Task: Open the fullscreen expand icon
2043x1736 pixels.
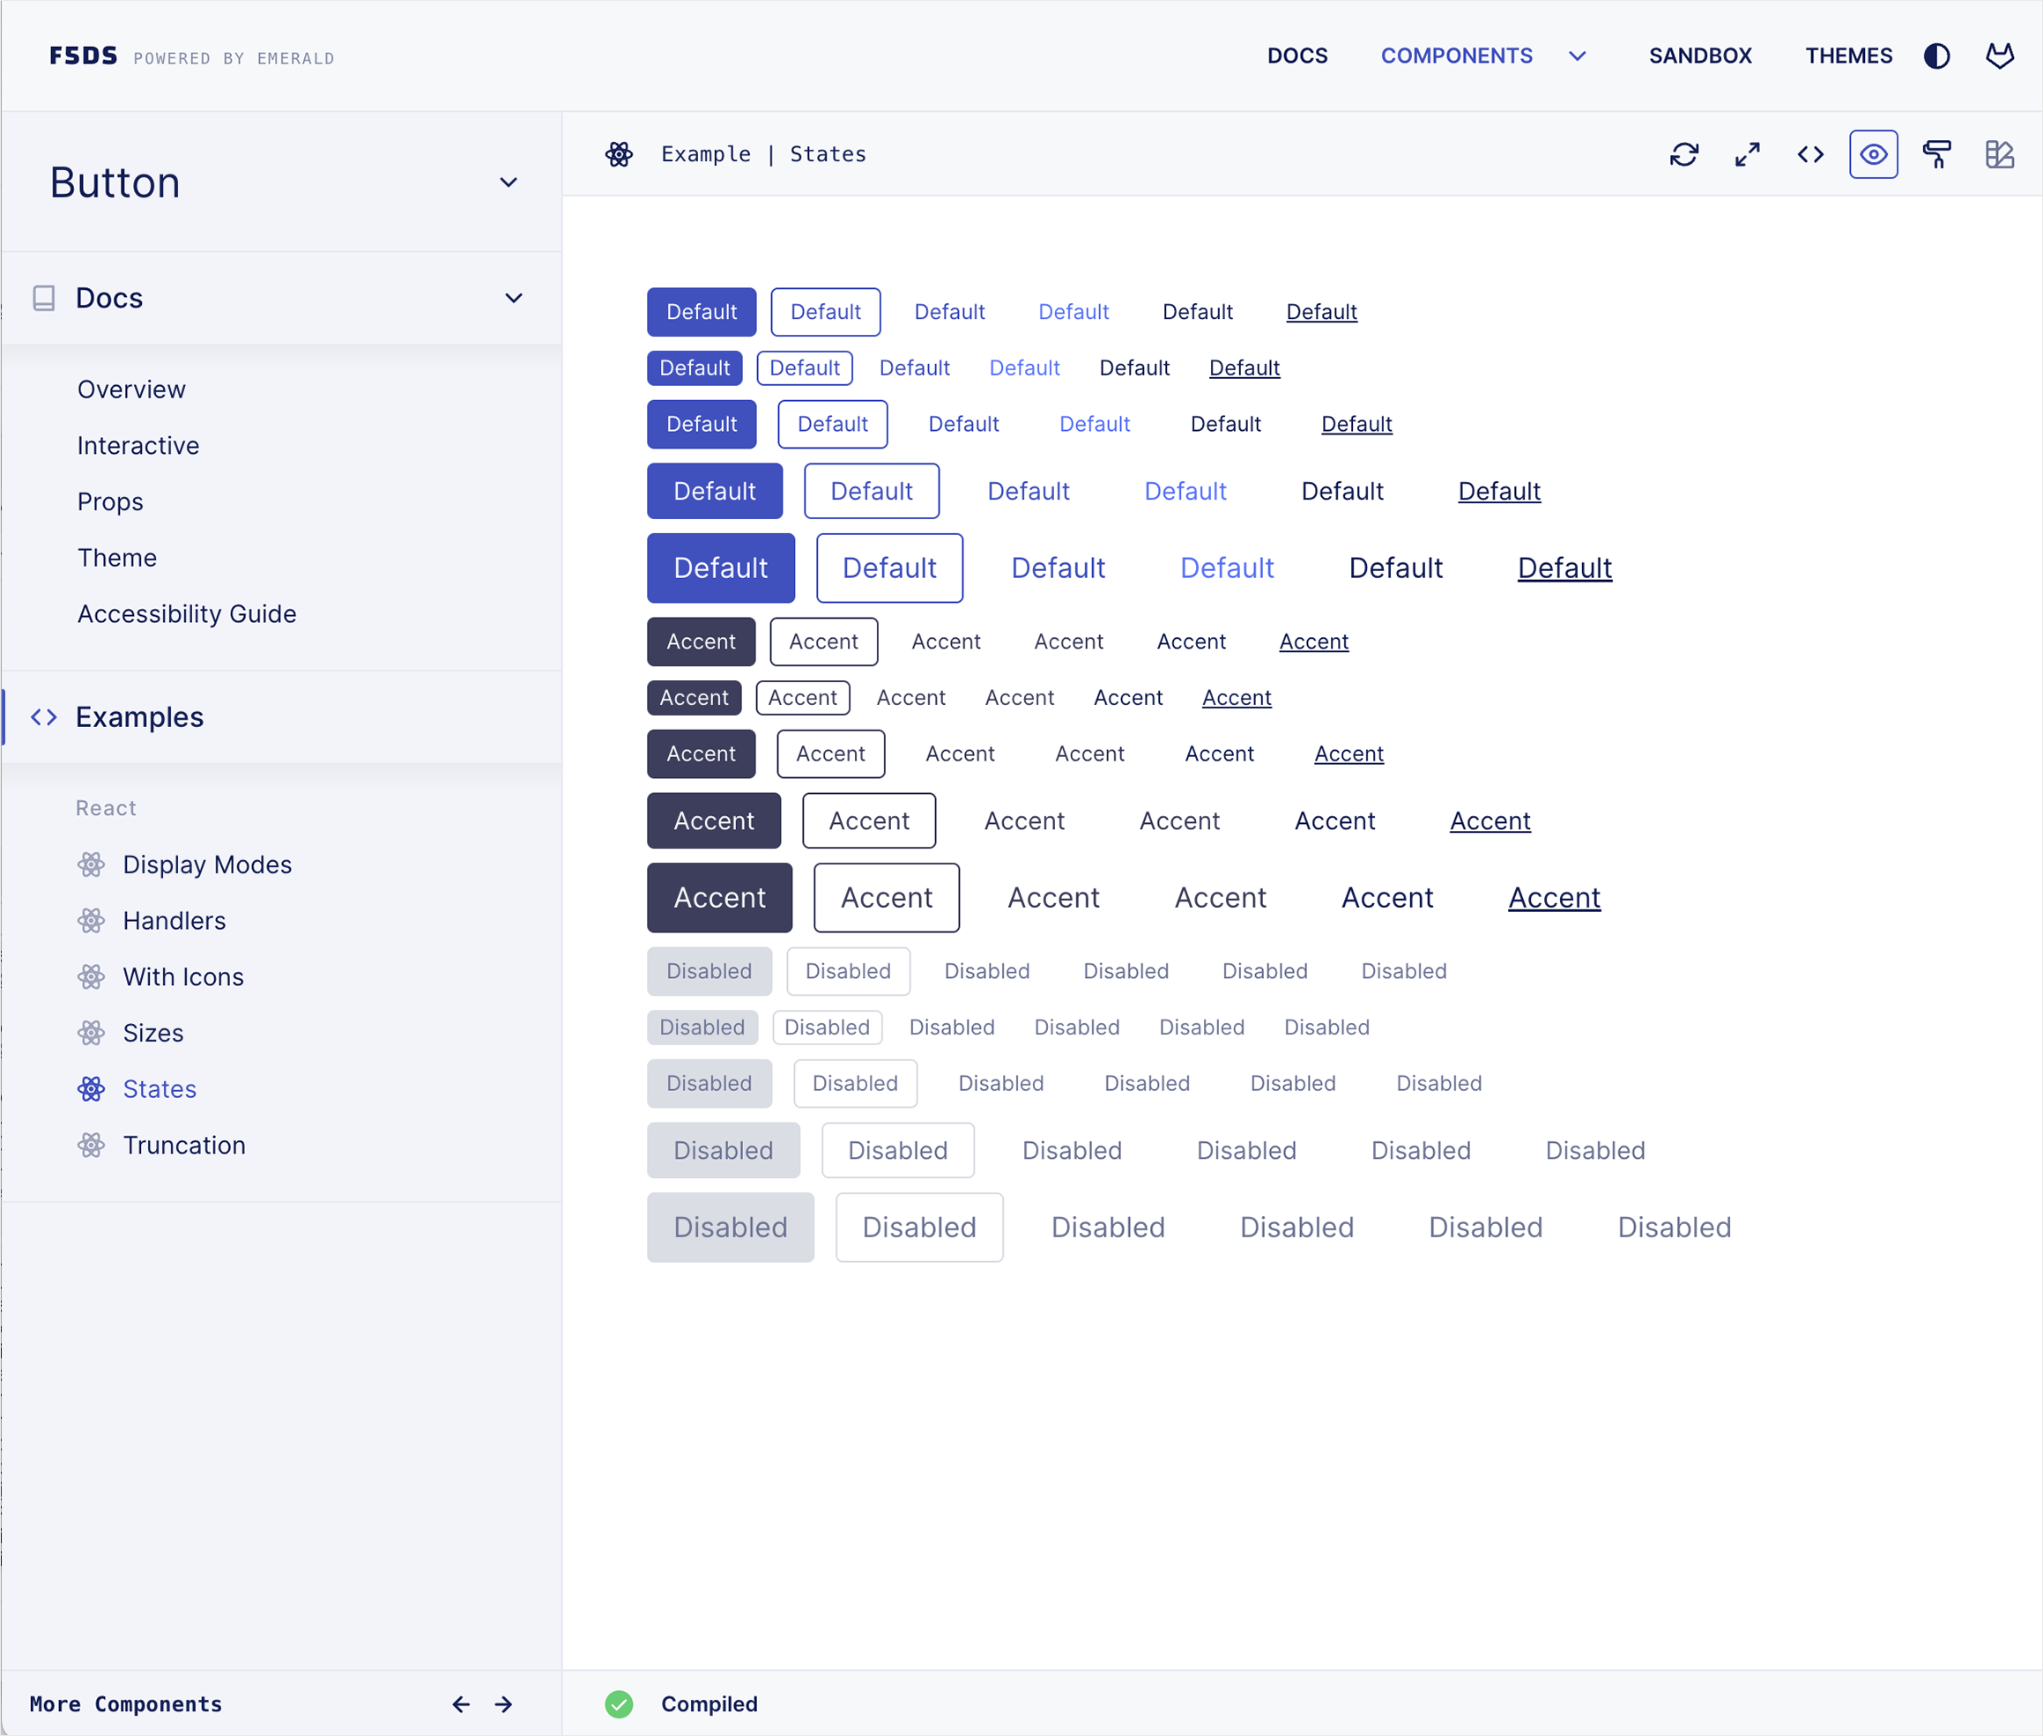Action: (1747, 154)
